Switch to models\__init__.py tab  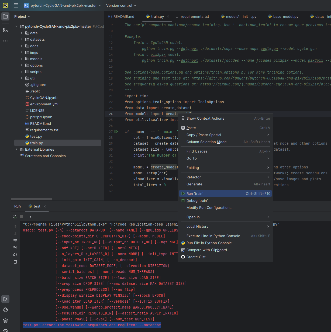pyautogui.click(x=239, y=16)
